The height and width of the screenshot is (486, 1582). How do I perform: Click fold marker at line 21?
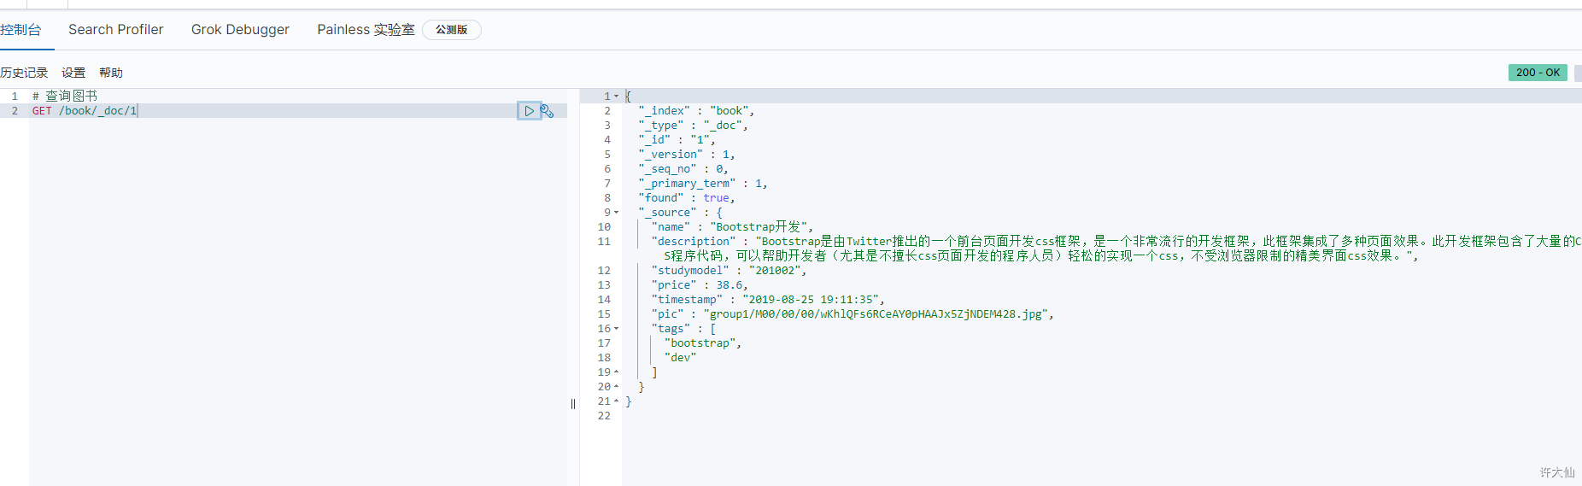[x=617, y=401]
